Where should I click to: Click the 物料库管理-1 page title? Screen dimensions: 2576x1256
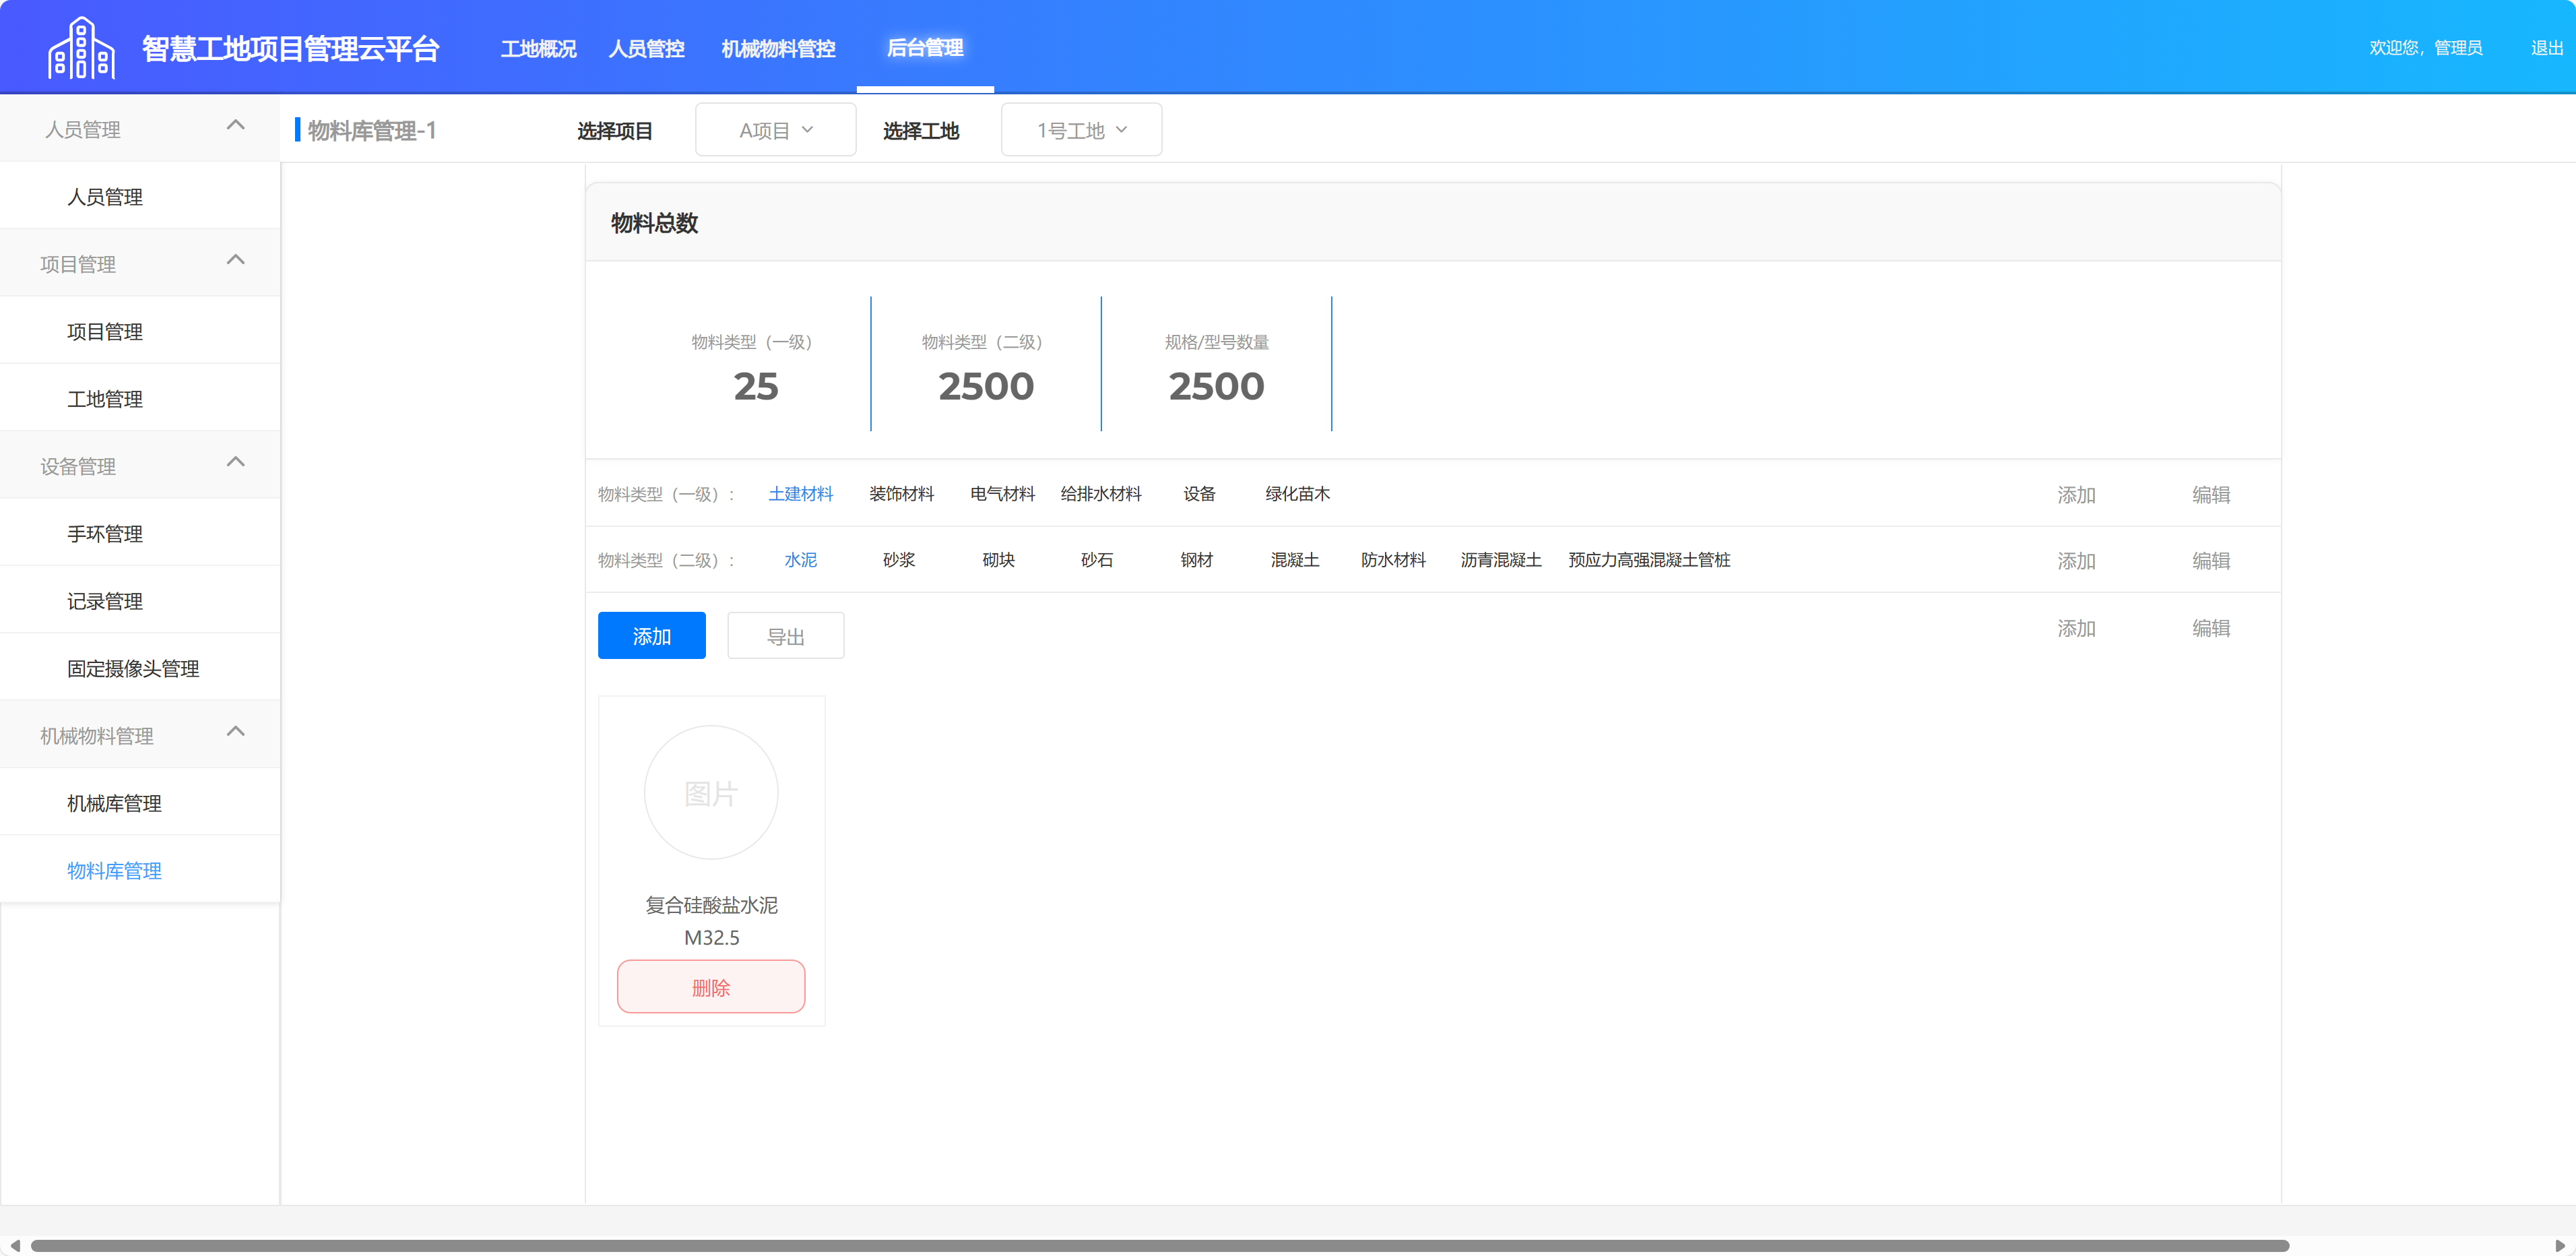coord(372,131)
